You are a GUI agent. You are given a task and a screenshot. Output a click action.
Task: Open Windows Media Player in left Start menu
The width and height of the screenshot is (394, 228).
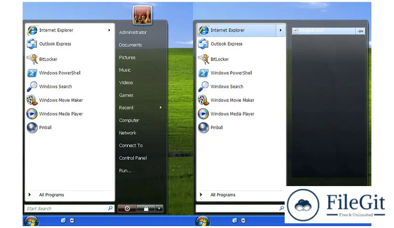[x=69, y=114]
